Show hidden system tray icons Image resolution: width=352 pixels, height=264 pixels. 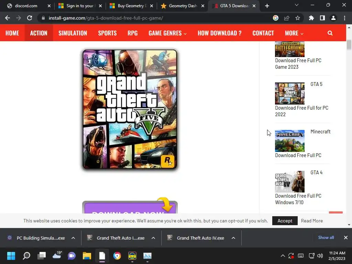pyautogui.click(x=283, y=256)
